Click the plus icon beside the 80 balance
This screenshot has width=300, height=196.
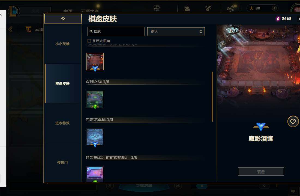click(274, 8)
